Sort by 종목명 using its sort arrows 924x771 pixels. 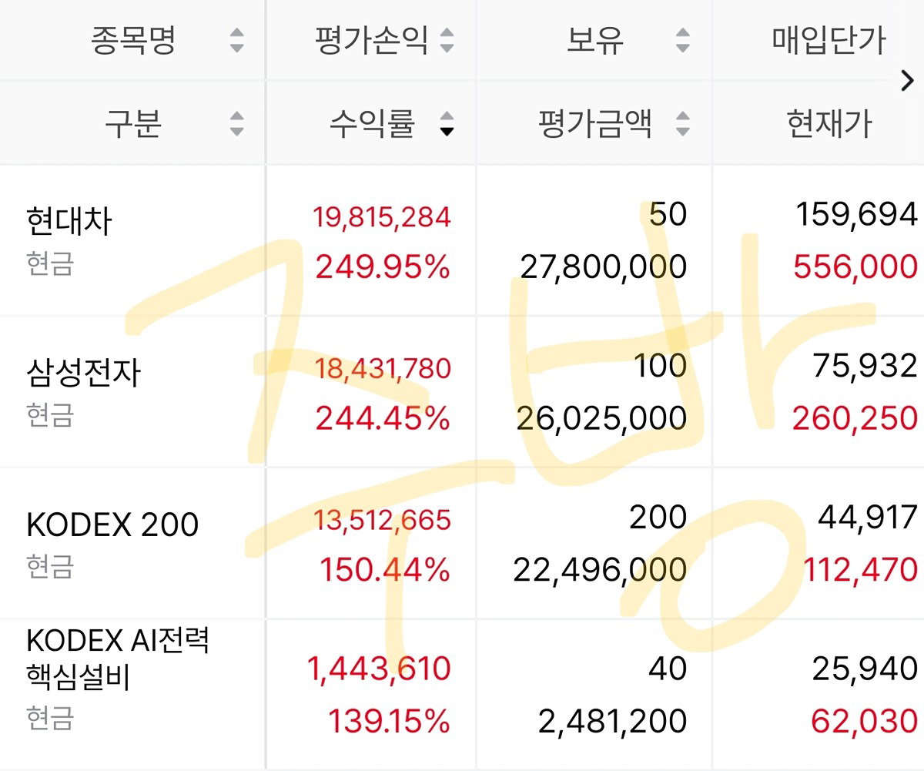tap(237, 40)
